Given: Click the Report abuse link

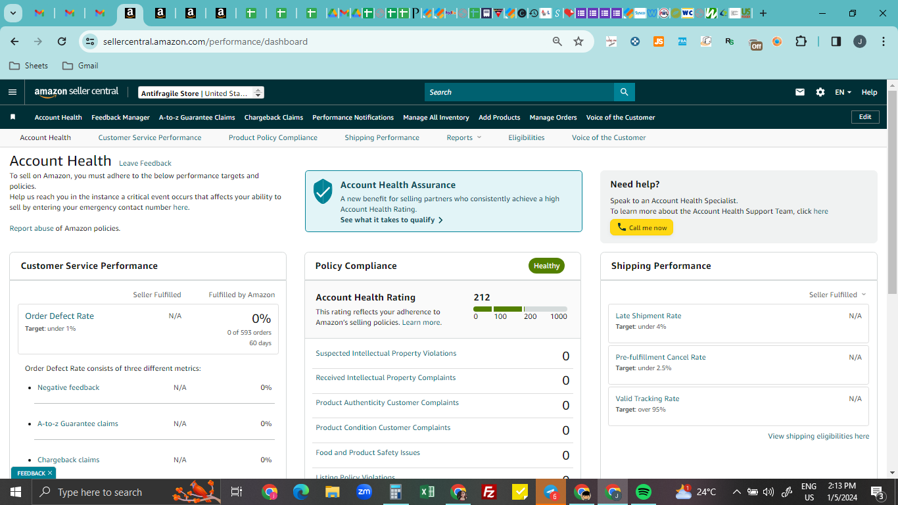Looking at the screenshot, I should coord(32,228).
